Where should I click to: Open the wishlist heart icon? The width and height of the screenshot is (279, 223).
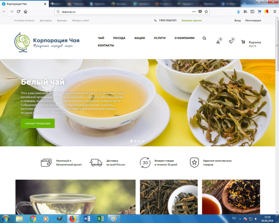point(231,42)
